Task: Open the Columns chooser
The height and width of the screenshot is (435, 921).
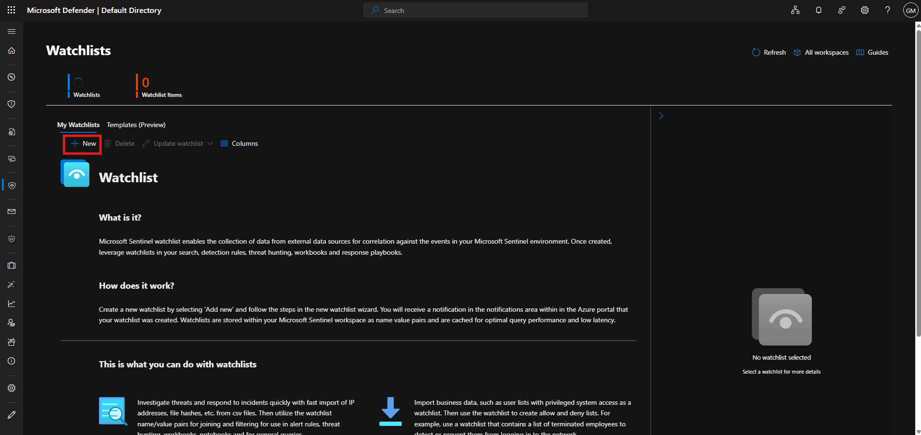Action: click(x=239, y=143)
